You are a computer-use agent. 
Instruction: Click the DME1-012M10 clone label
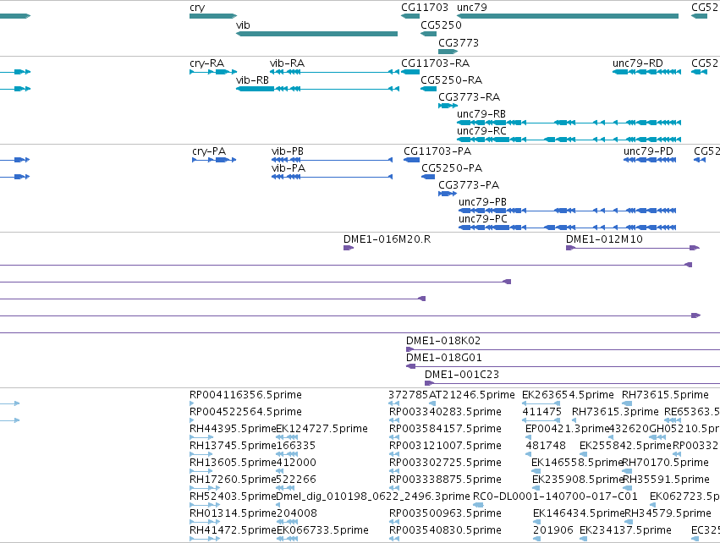[x=604, y=239]
